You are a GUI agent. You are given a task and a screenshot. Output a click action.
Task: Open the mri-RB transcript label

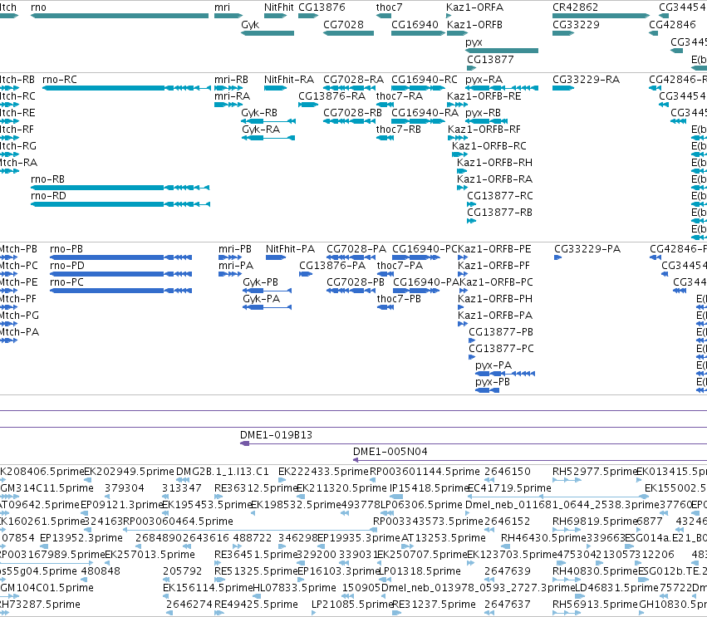point(231,80)
